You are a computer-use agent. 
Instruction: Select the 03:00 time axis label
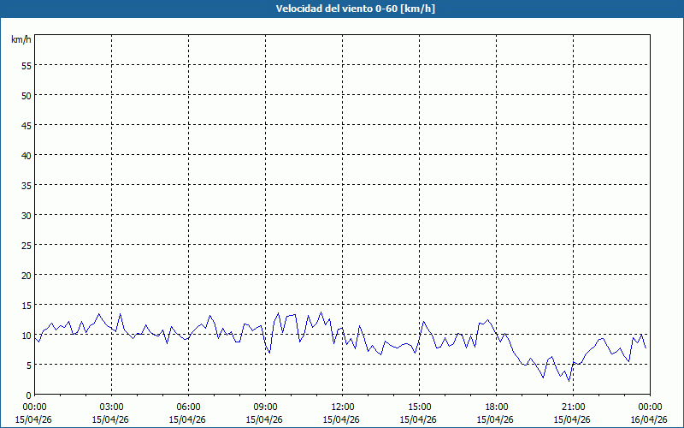(x=111, y=407)
